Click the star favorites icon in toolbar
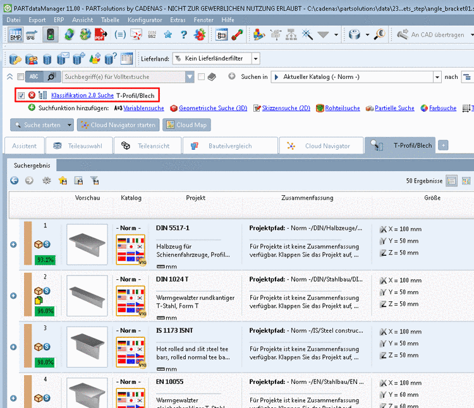 (x=168, y=35)
